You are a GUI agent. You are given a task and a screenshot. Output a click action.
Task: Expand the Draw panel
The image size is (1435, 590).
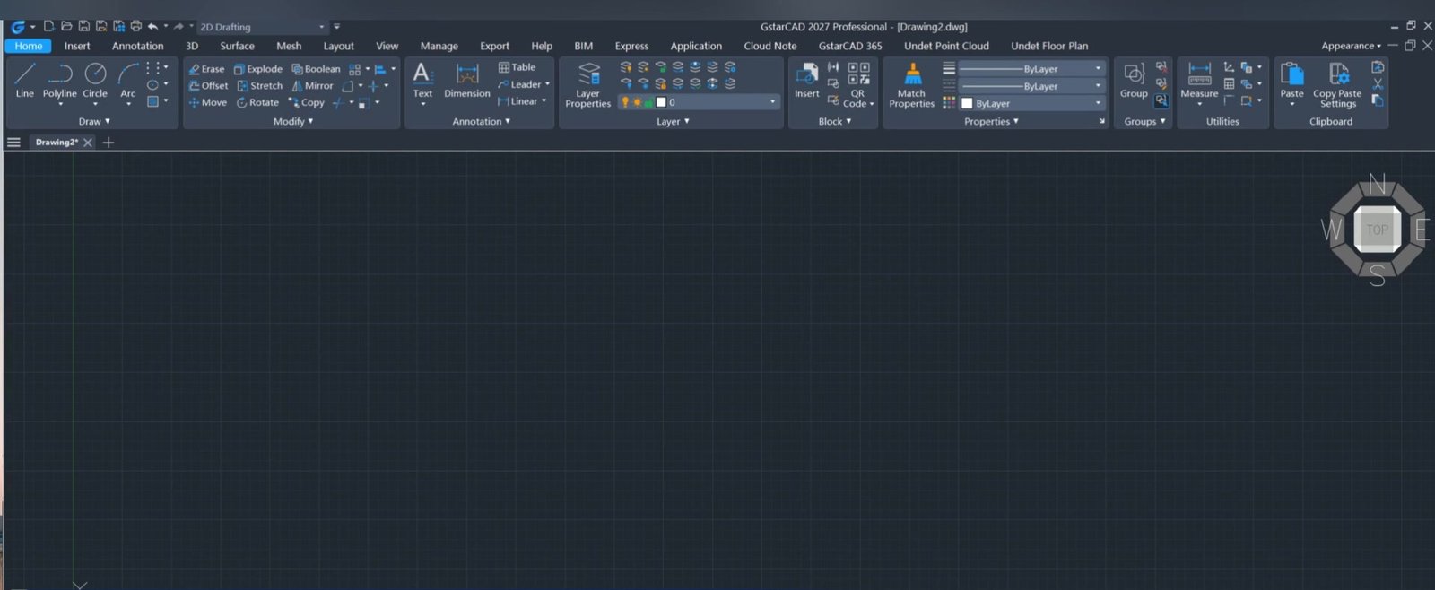(94, 121)
